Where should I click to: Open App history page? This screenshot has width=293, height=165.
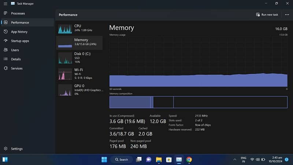click(19, 32)
